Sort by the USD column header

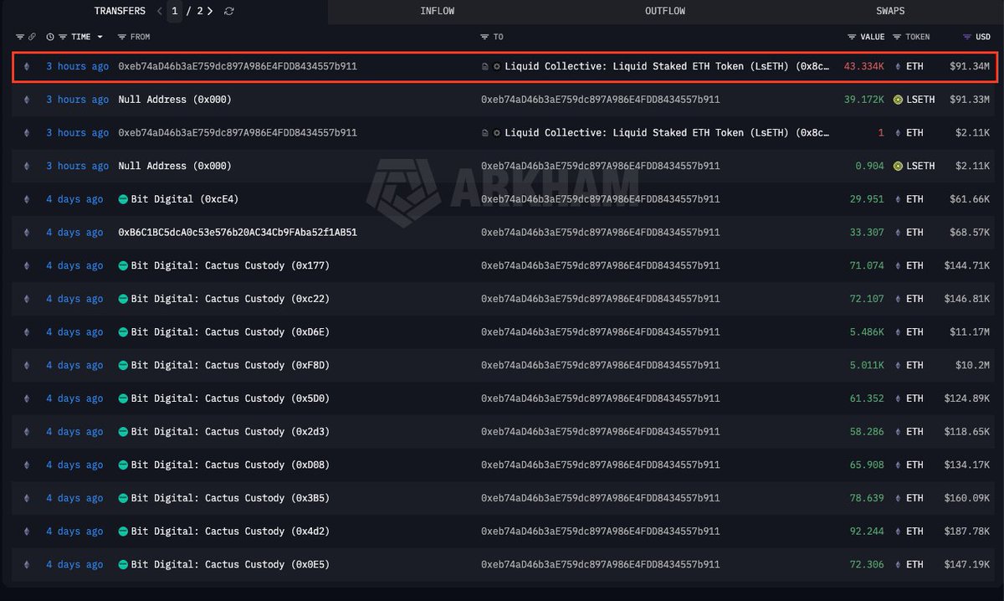[x=983, y=37]
